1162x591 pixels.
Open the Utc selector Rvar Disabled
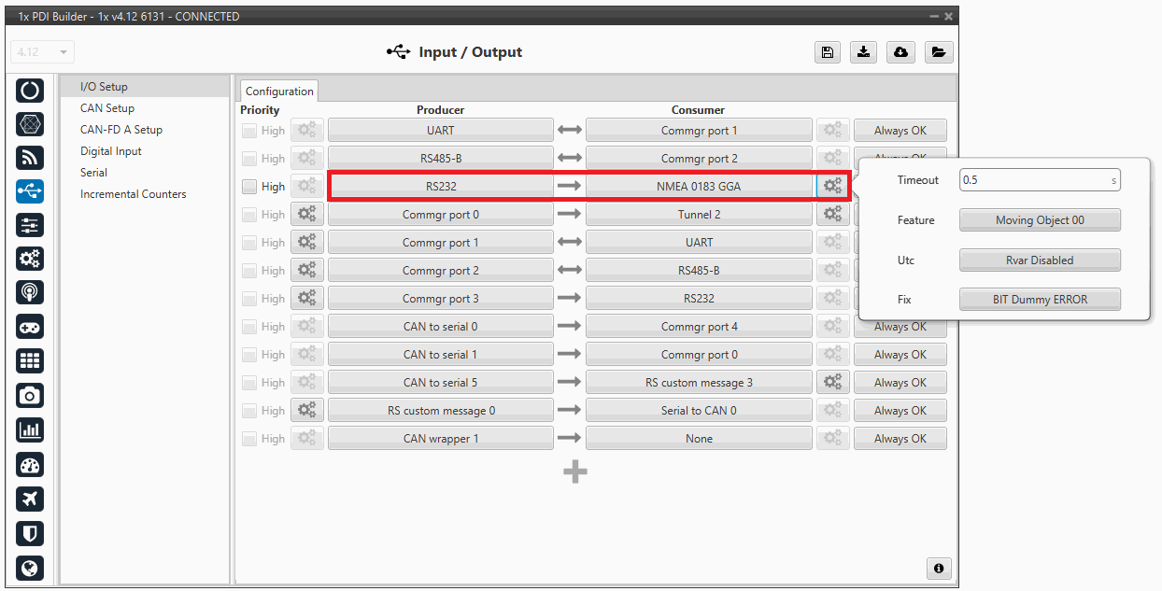coord(1040,260)
